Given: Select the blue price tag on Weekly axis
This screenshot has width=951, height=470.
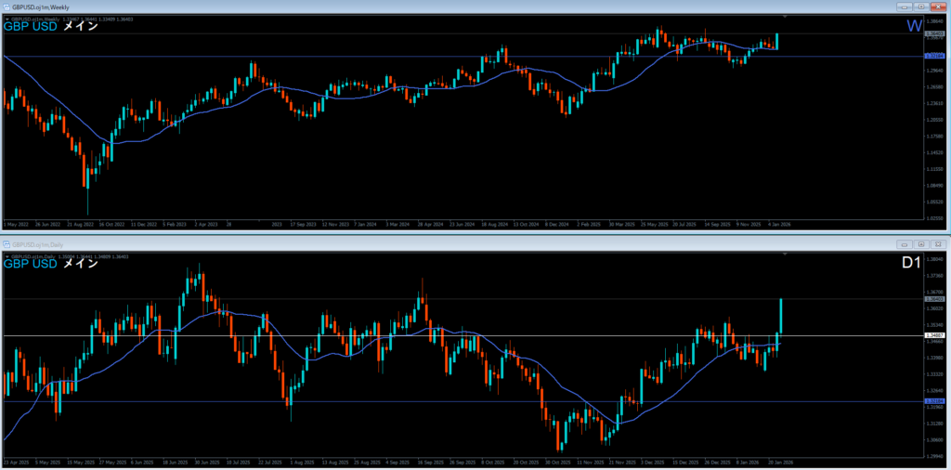Looking at the screenshot, I should coord(935,57).
